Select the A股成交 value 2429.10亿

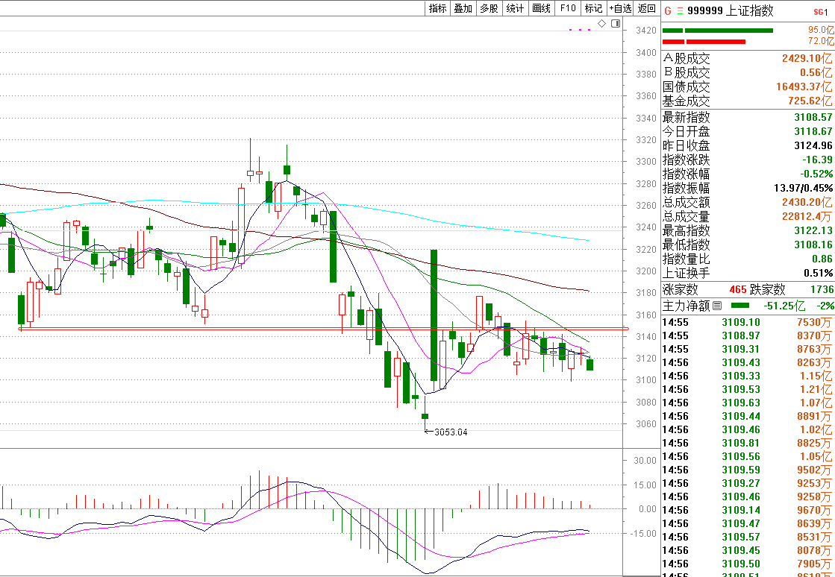click(x=806, y=58)
